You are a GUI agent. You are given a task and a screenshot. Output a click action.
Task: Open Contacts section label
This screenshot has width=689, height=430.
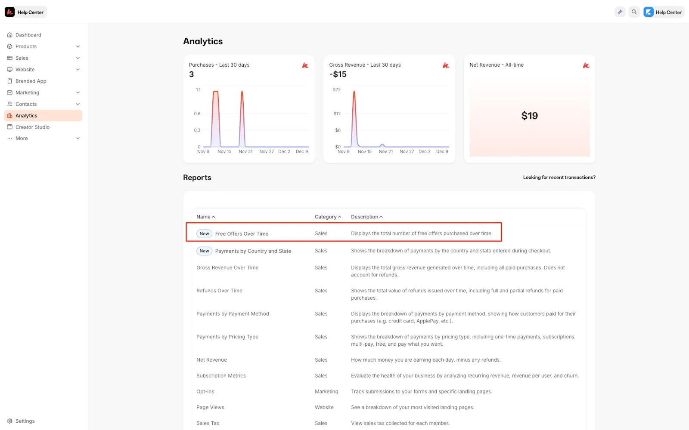[26, 104]
